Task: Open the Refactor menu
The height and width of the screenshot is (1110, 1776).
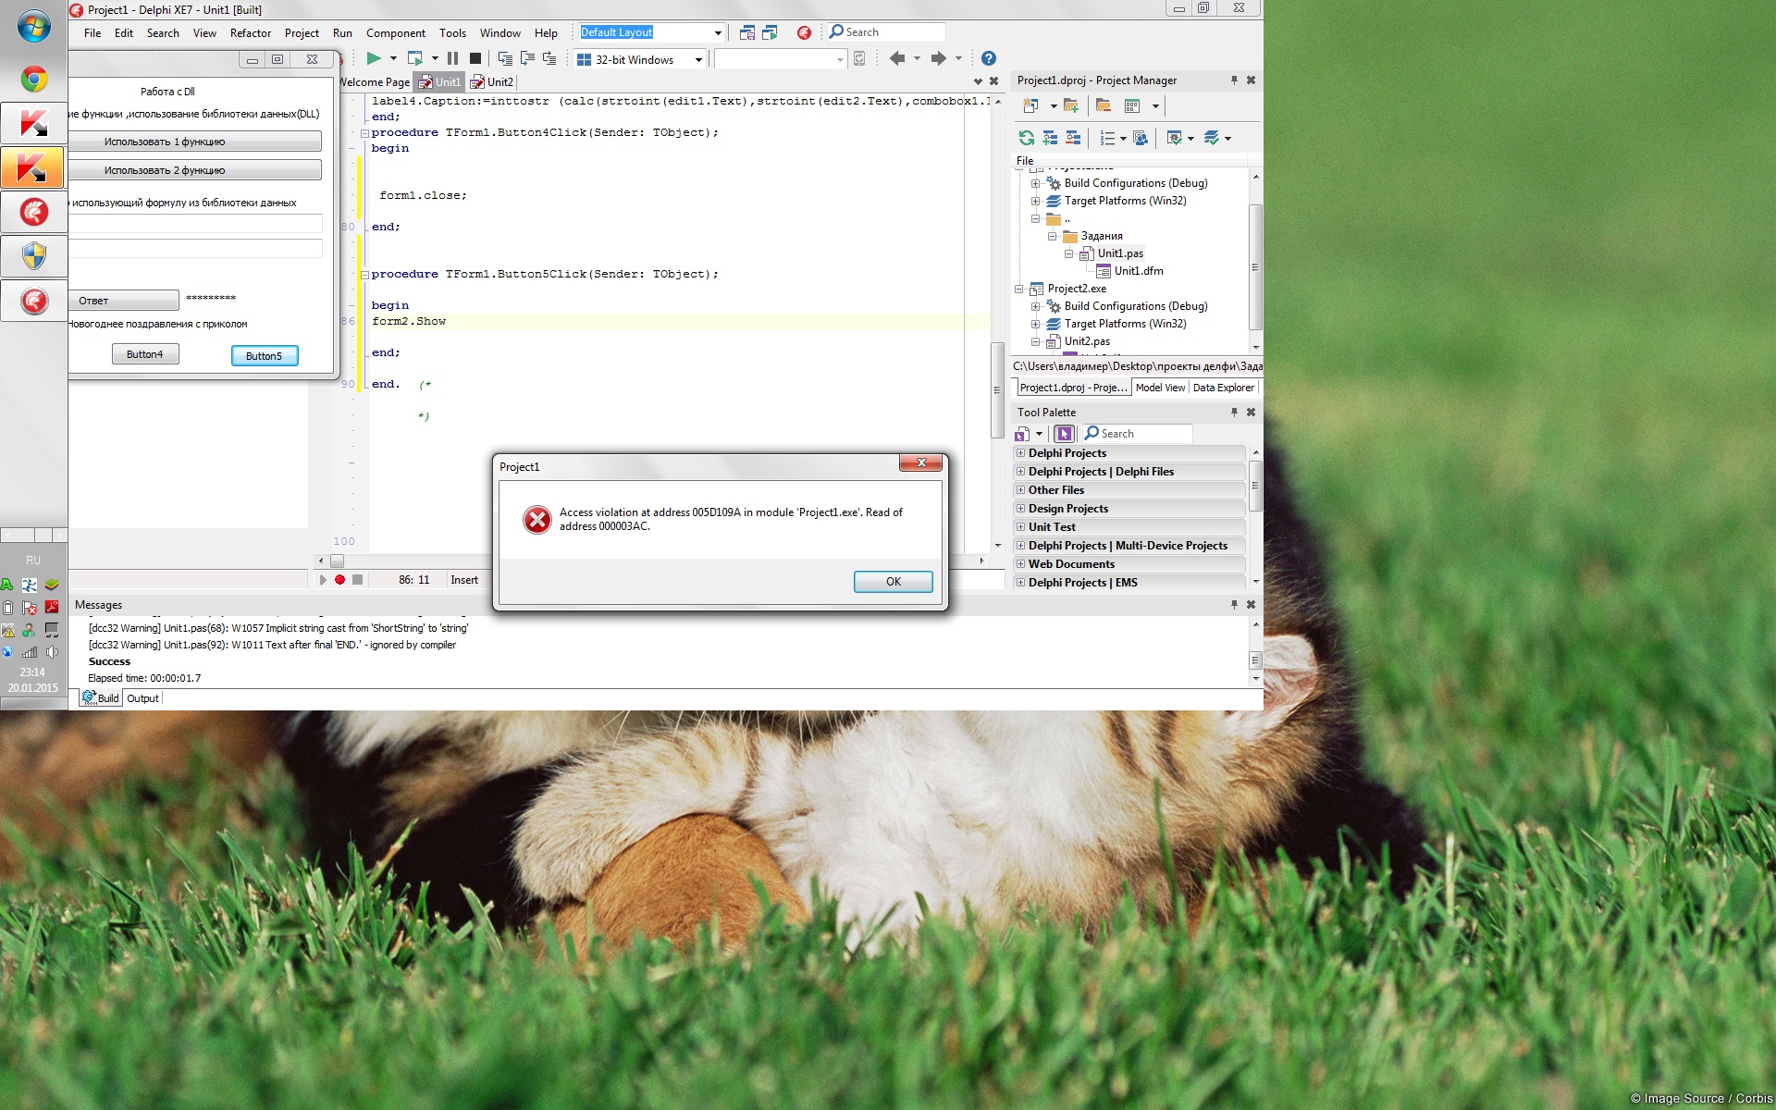Action: coord(250,32)
